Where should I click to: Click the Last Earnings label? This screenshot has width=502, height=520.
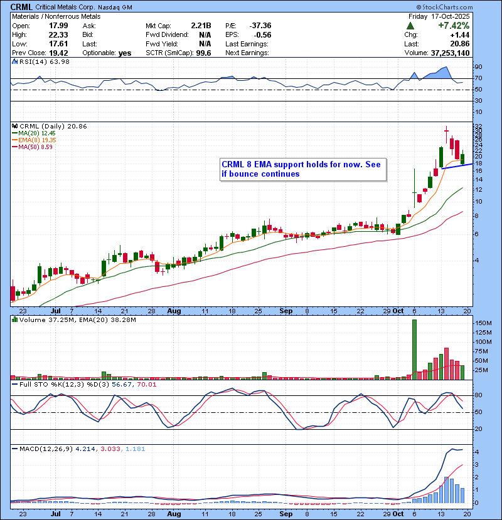click(247, 44)
